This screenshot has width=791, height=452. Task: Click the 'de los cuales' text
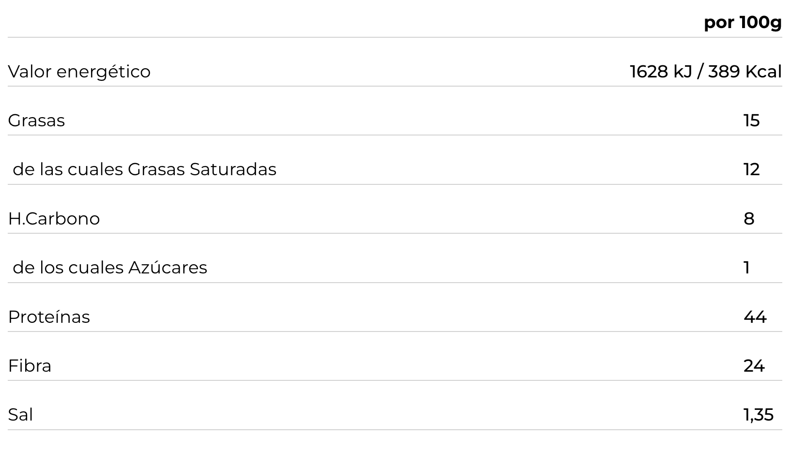(68, 268)
